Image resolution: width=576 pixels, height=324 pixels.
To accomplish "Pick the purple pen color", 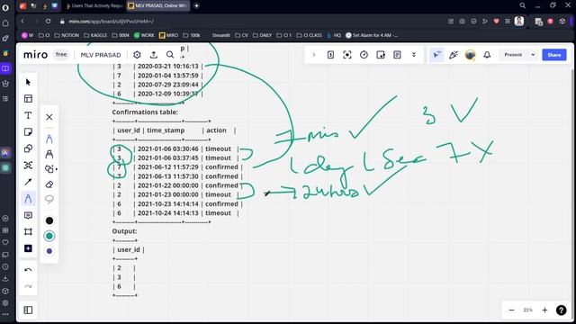I will point(49,251).
